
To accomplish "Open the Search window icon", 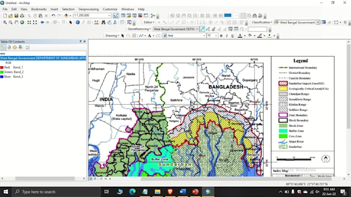I will click(x=134, y=15).
